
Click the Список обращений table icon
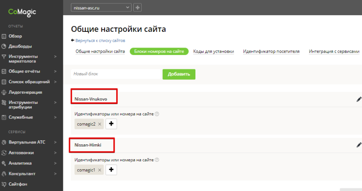pos(3,82)
